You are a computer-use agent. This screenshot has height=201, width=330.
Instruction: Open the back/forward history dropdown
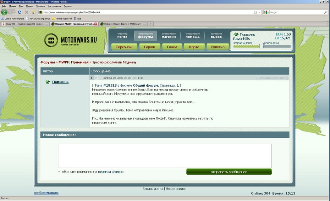[14, 12]
